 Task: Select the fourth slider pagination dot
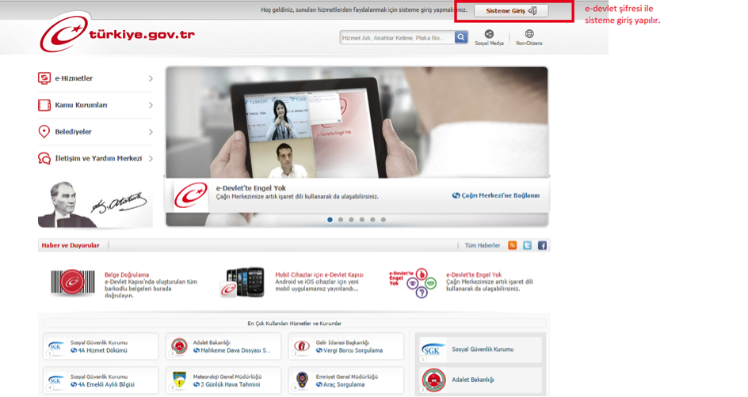[361, 220]
